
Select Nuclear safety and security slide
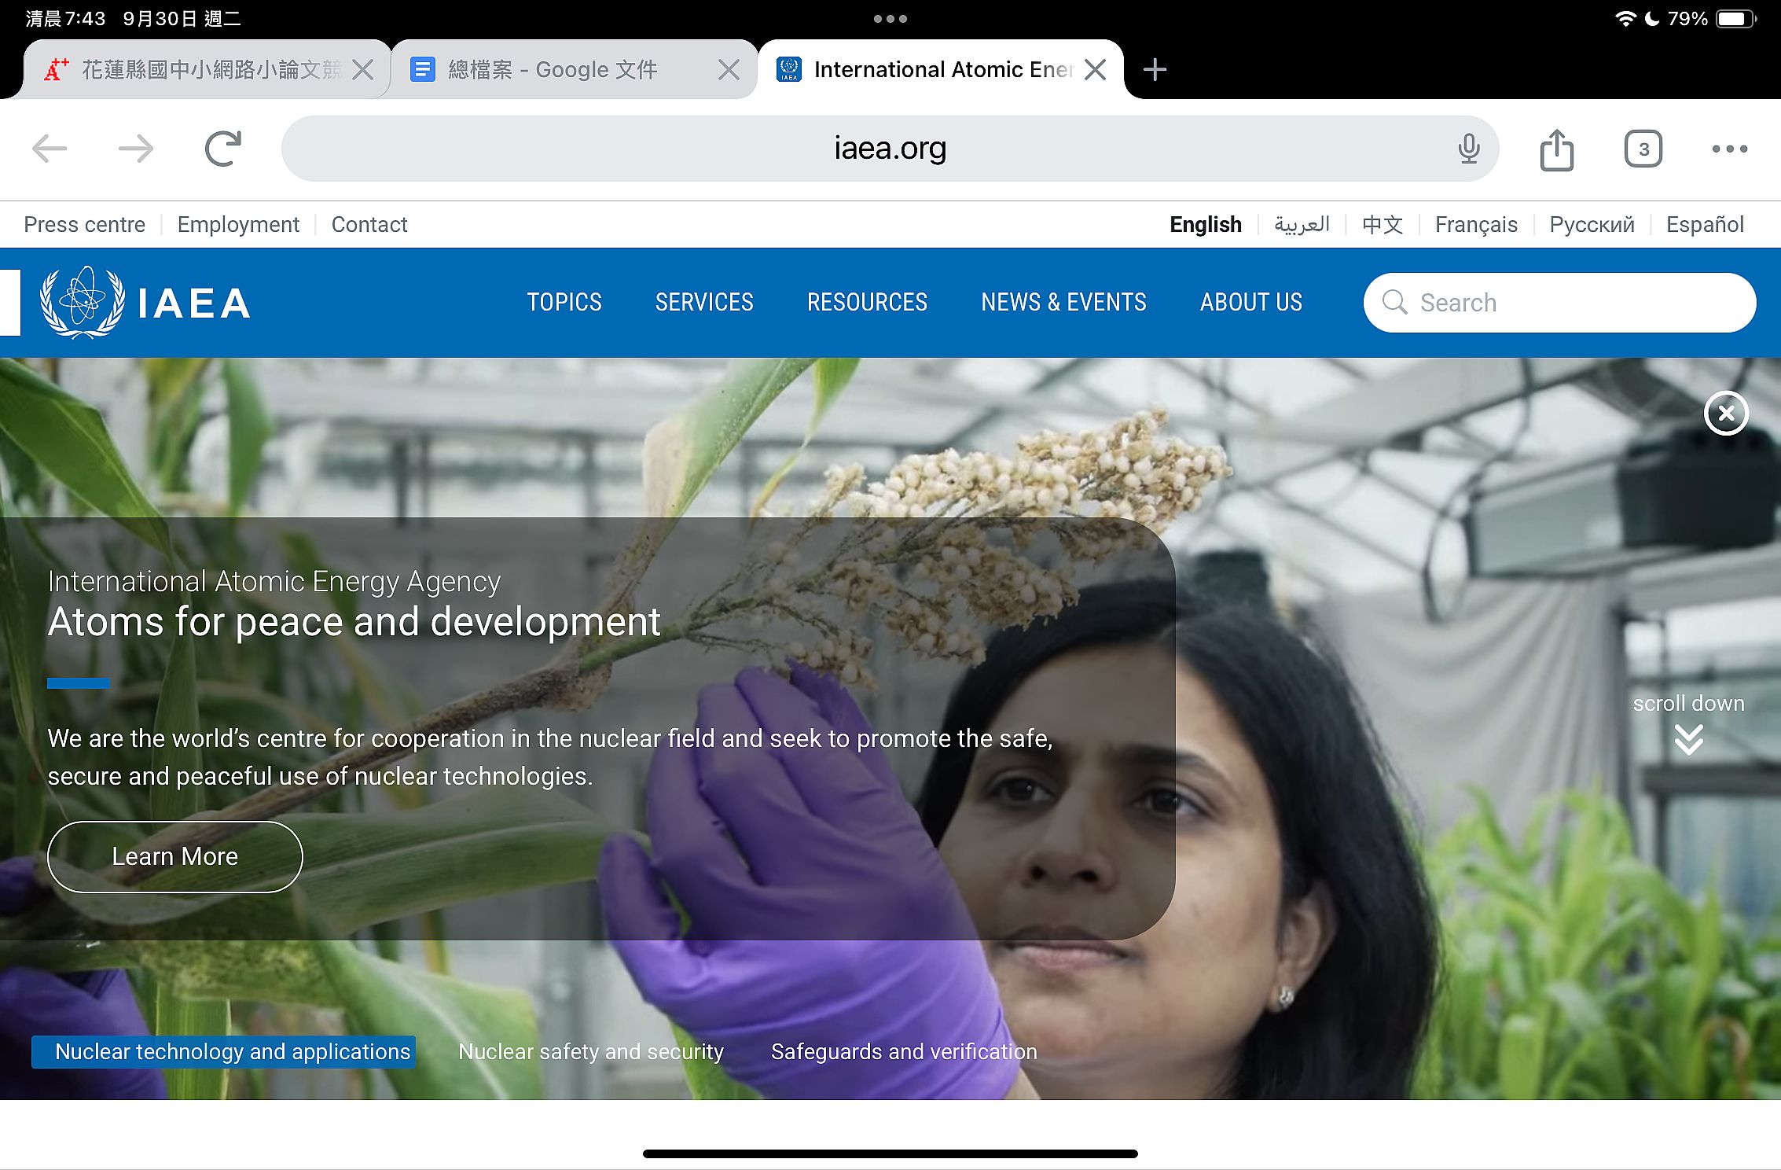point(590,1051)
